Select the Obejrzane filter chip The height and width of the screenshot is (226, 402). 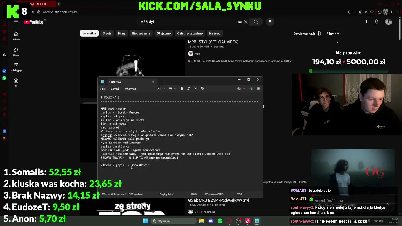tap(164, 33)
